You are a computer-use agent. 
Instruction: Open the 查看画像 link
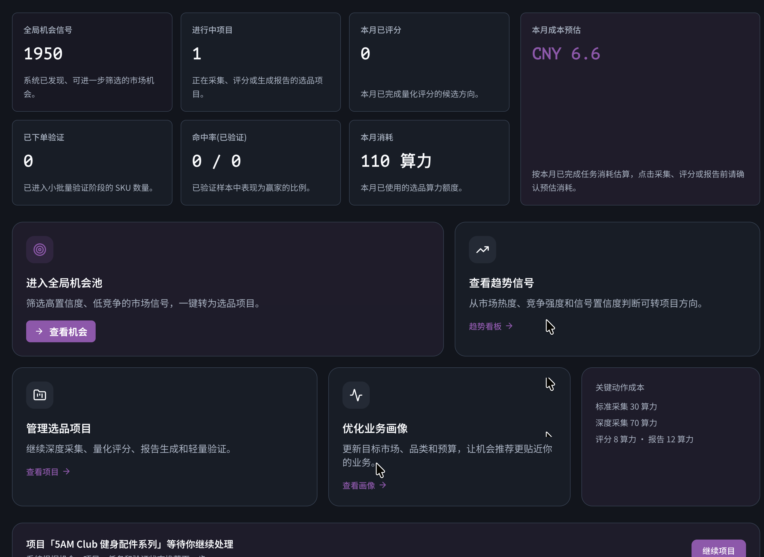(365, 486)
